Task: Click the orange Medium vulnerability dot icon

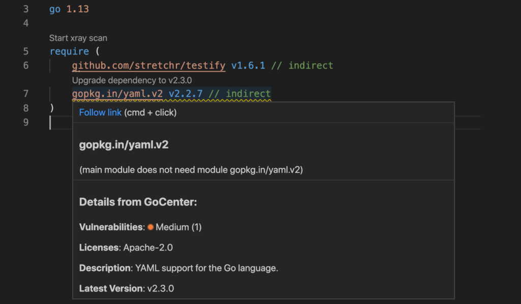Action: click(150, 227)
